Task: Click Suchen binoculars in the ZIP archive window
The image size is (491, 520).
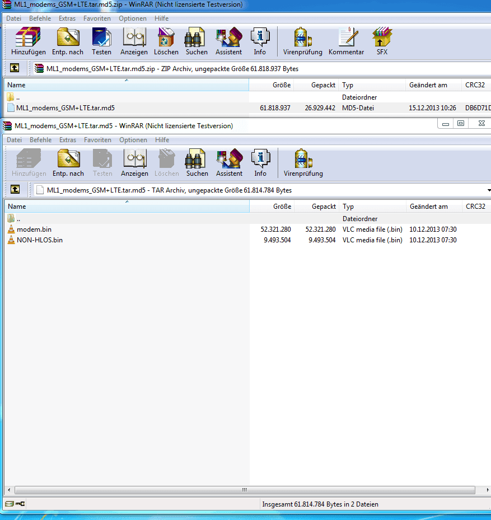Action: click(x=195, y=37)
